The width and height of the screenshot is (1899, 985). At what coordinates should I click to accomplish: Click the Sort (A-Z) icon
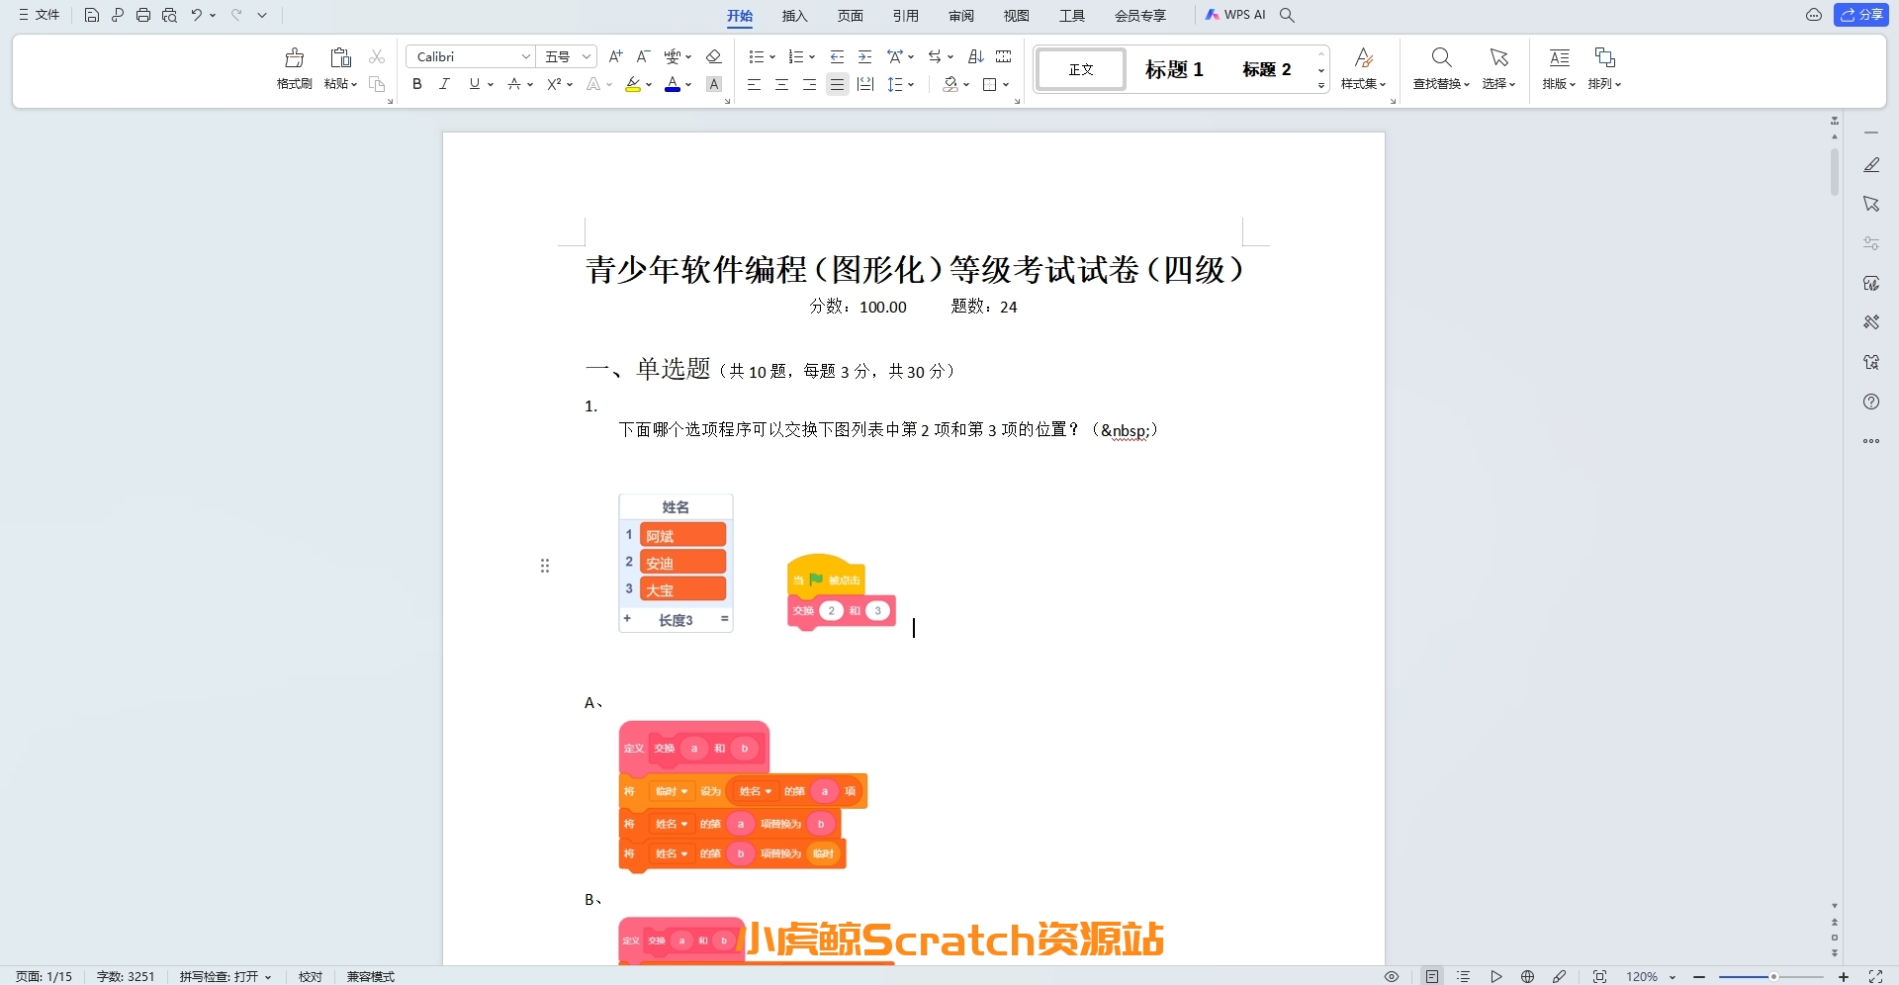click(x=976, y=56)
